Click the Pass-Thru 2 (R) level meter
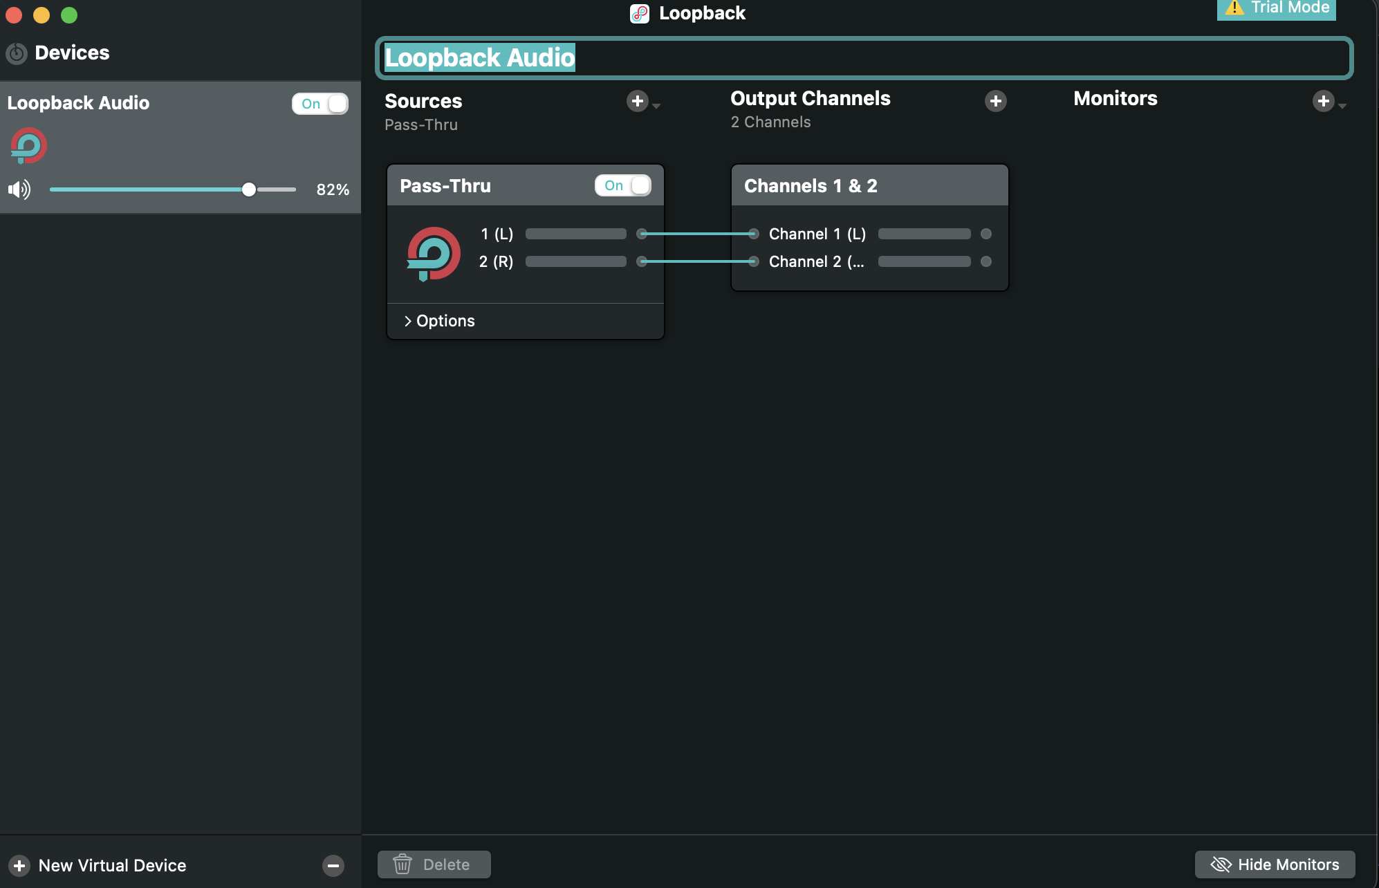This screenshot has width=1379, height=888. [x=576, y=261]
